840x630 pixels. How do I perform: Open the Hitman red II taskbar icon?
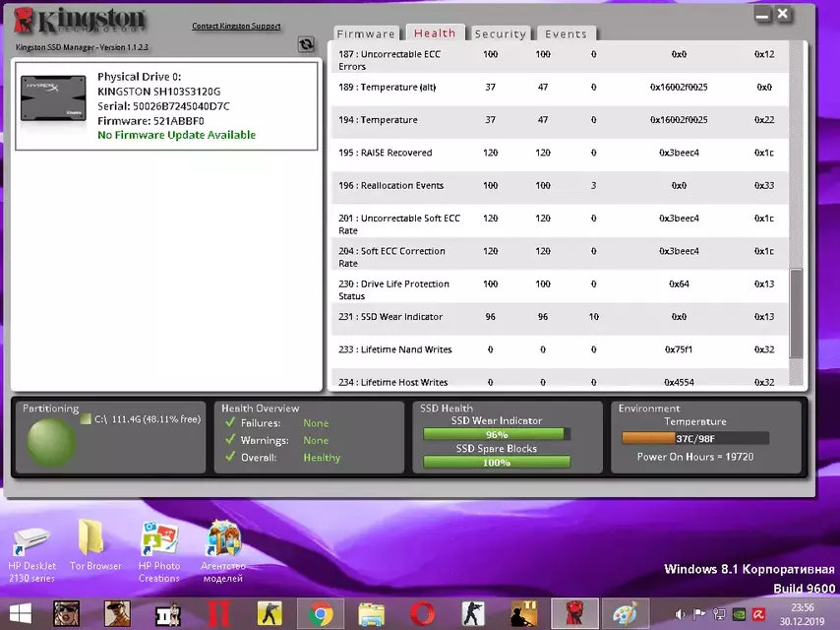point(218,614)
